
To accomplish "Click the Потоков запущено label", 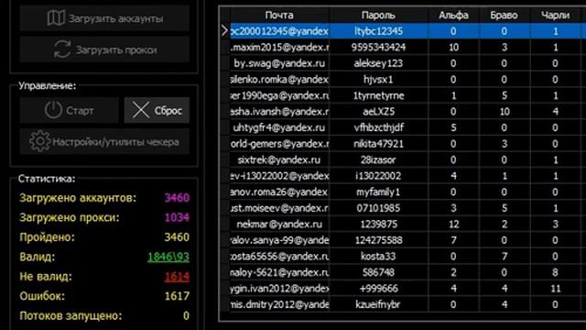I will tap(71, 315).
